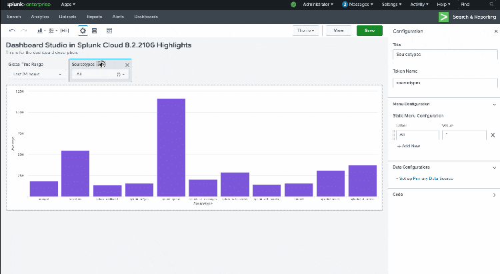
Task: Open the Global Time Range dropdown
Action: (x=37, y=75)
